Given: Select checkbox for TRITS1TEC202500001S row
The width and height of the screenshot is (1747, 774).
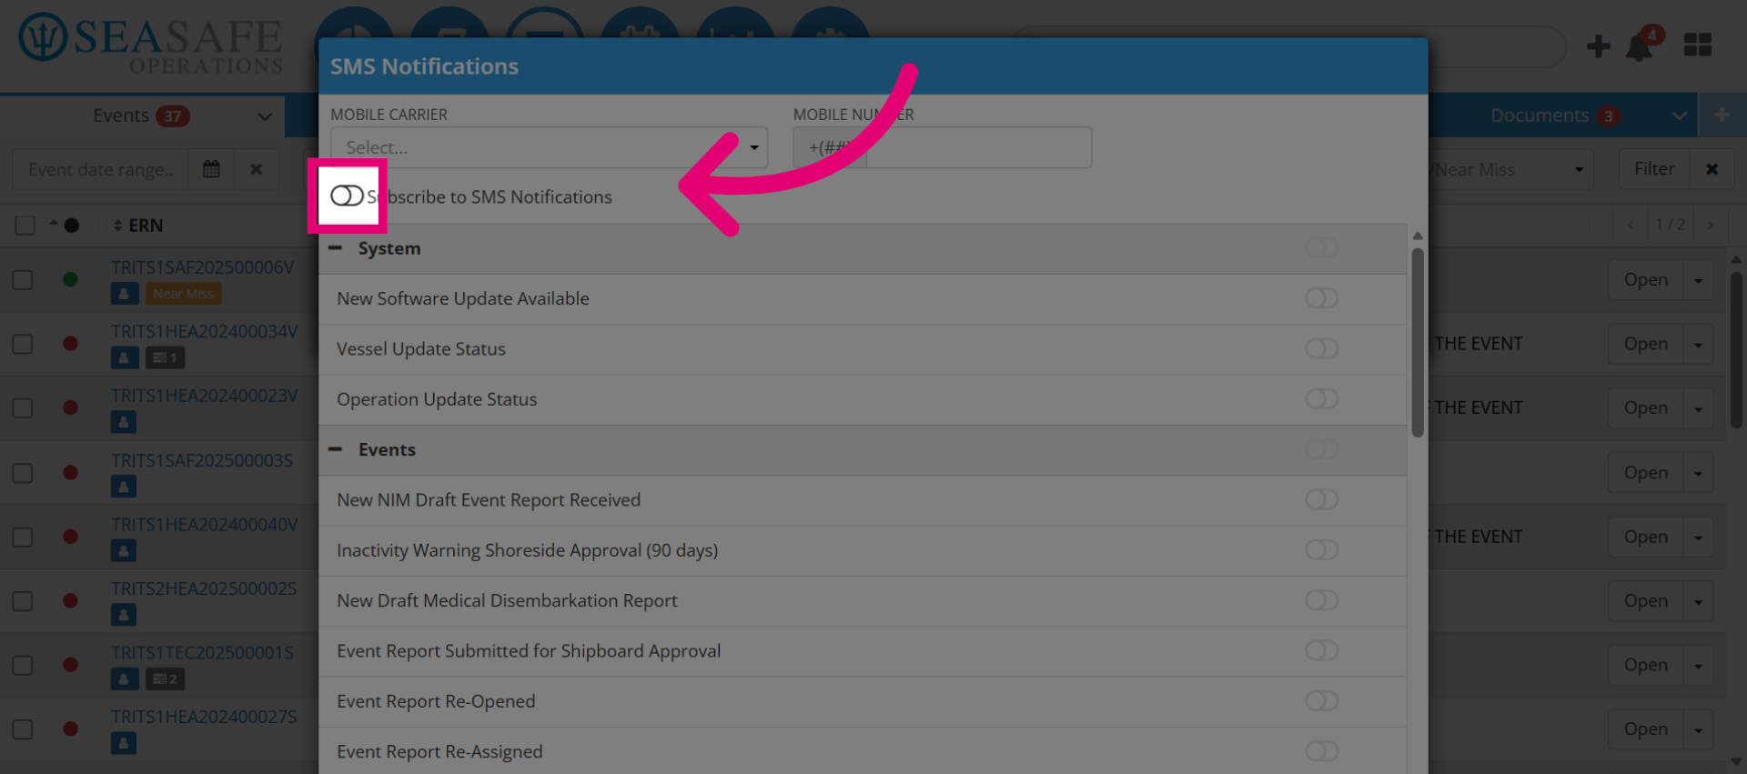Looking at the screenshot, I should (x=23, y=665).
